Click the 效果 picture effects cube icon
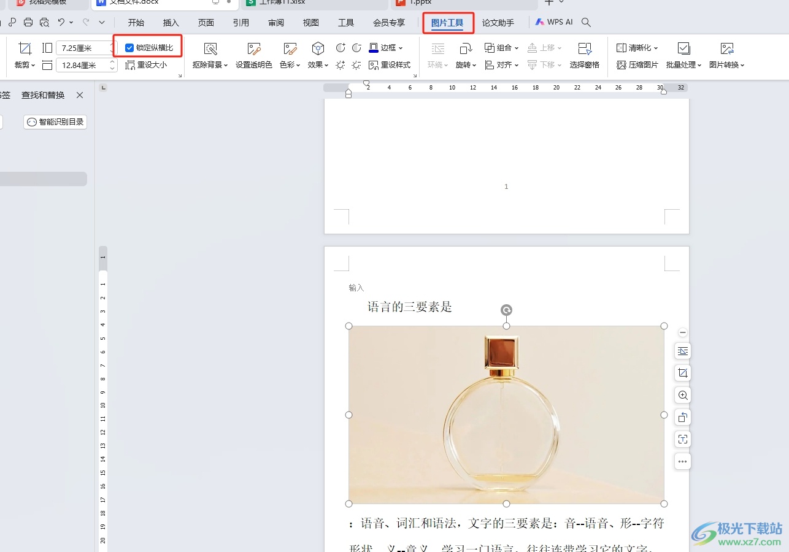Screen dimensions: 789x552 coord(318,48)
